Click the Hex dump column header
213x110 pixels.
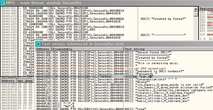[25, 81]
